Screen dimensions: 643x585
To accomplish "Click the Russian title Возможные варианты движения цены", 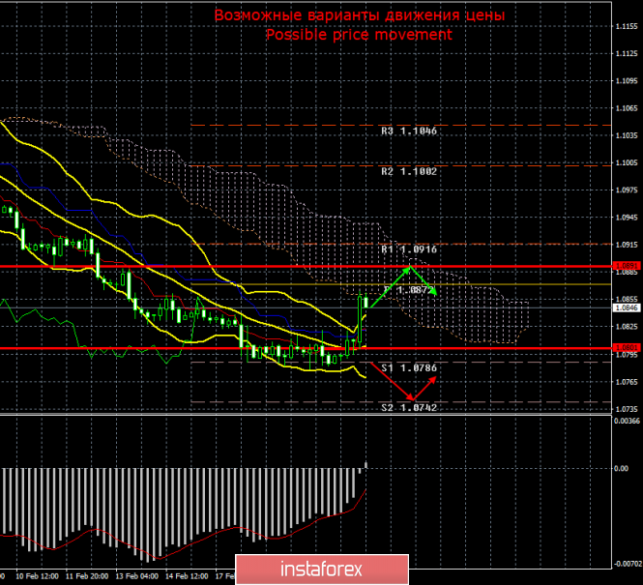I will tap(360, 15).
